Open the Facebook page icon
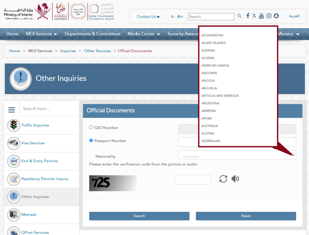Screen dimensions: 309x235 pyautogui.click(x=248, y=16)
